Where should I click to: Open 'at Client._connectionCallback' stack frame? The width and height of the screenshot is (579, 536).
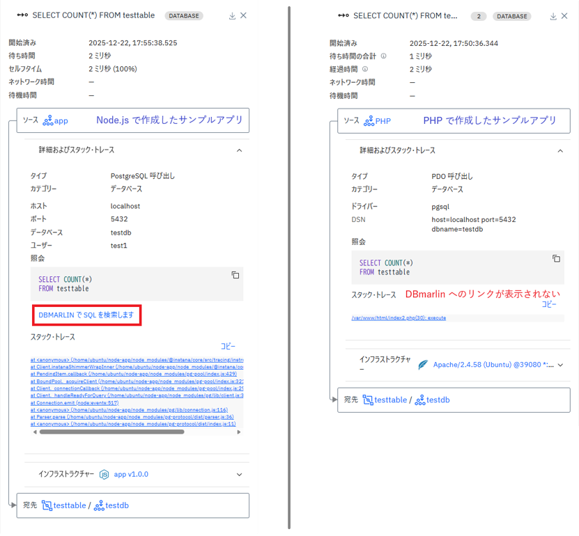(x=137, y=388)
